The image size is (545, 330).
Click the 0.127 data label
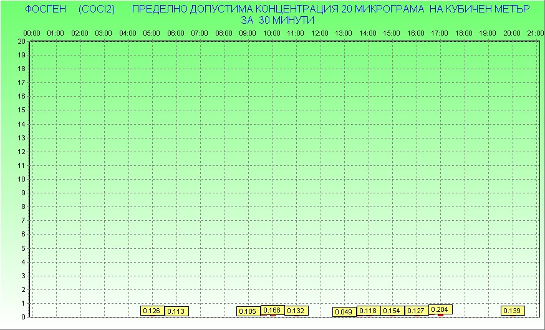pyautogui.click(x=416, y=311)
